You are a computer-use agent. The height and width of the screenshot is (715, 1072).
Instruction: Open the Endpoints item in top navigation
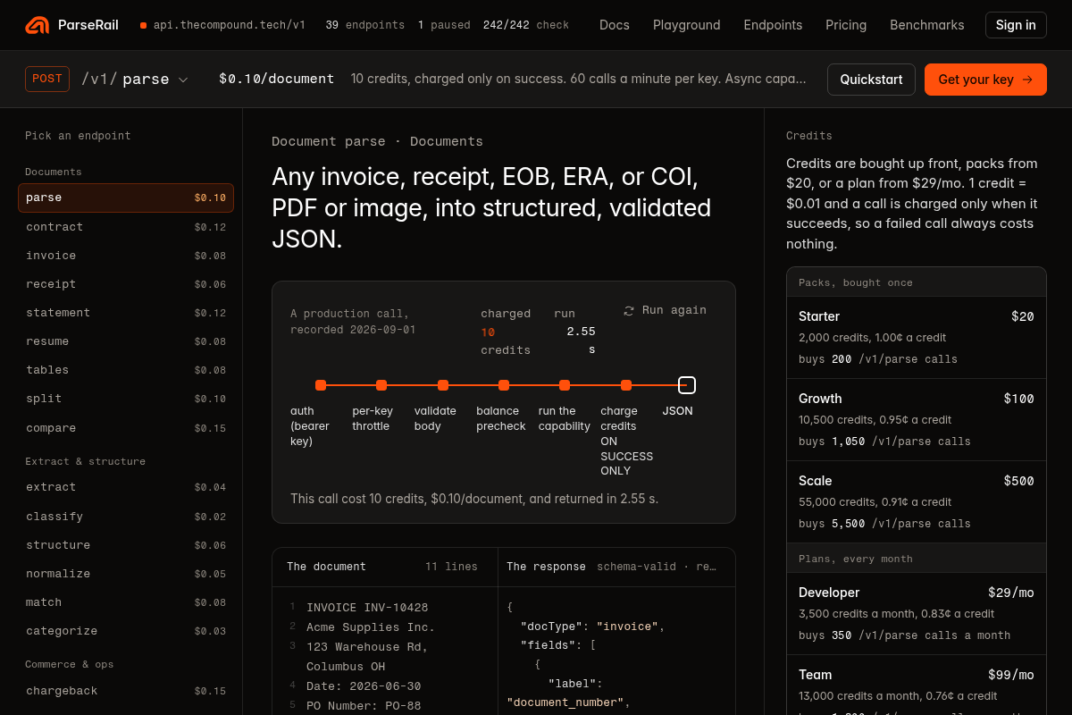pyautogui.click(x=773, y=25)
